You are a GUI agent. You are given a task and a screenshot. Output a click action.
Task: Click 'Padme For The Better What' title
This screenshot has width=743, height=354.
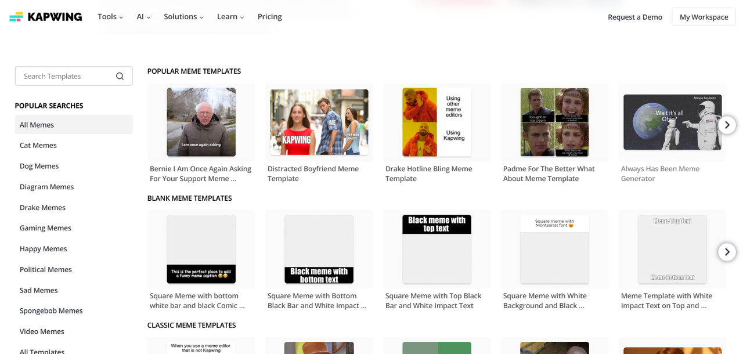pyautogui.click(x=549, y=174)
